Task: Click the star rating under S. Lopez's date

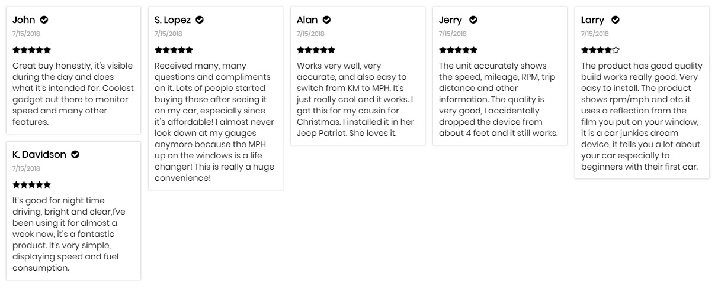Action: coord(174,50)
